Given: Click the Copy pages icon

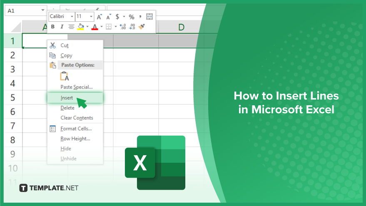Looking at the screenshot, I should click(52, 55).
